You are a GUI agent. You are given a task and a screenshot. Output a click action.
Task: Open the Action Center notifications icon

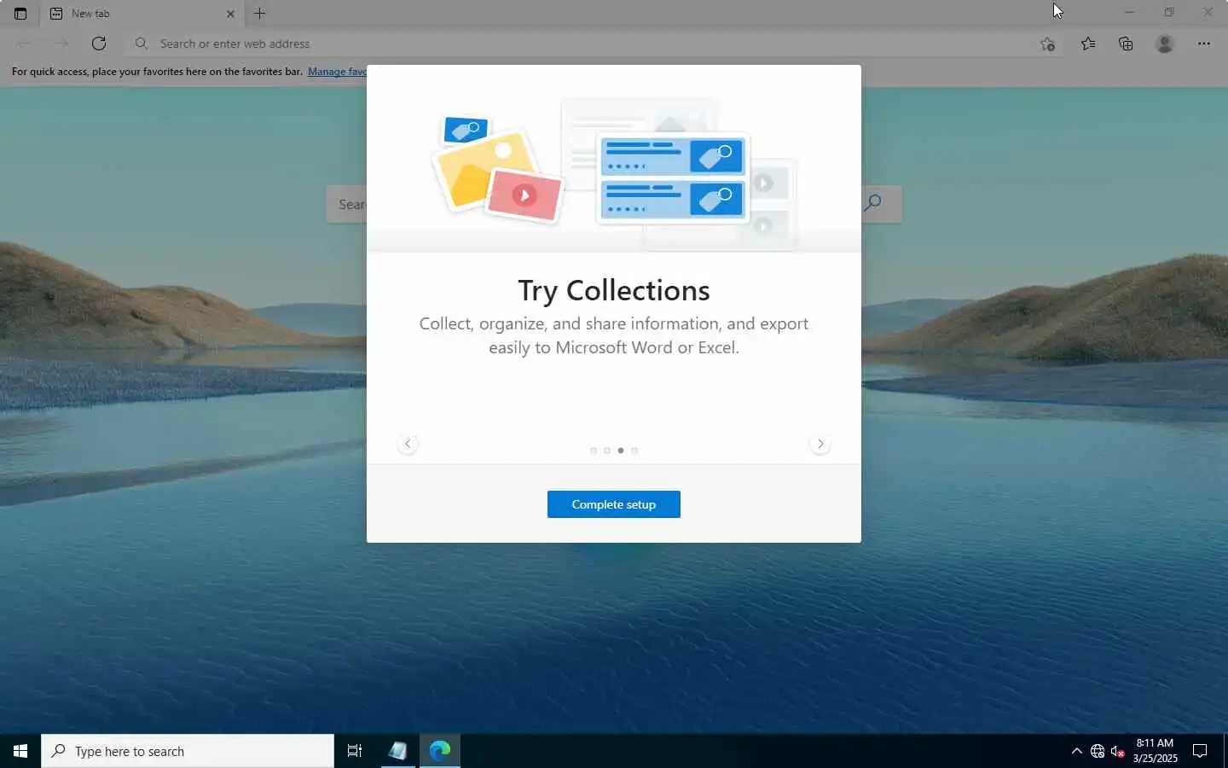[1200, 751]
